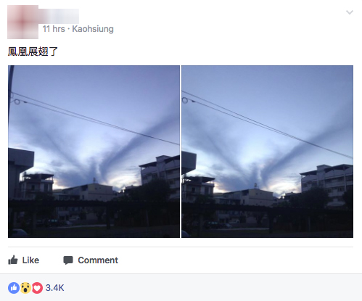362x301 pixels.
Task: Select the post caption 鳳凰展翅了
Action: point(33,51)
